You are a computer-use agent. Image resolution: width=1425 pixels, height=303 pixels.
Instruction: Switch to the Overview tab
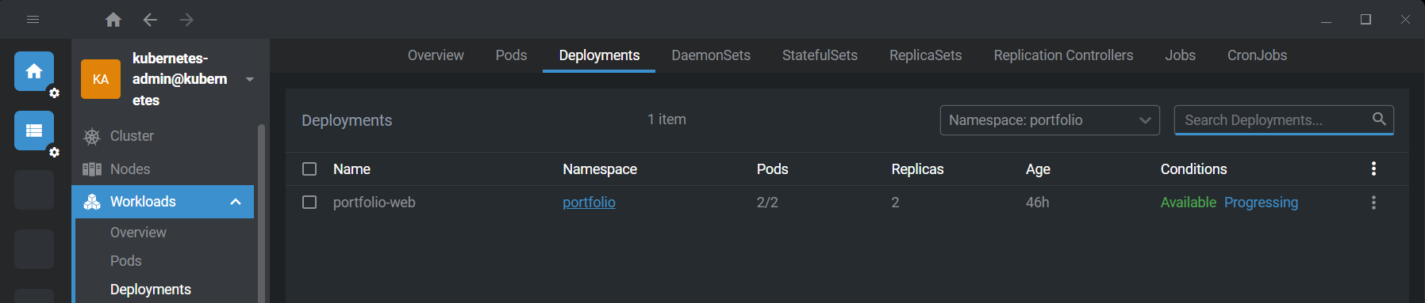[436, 55]
